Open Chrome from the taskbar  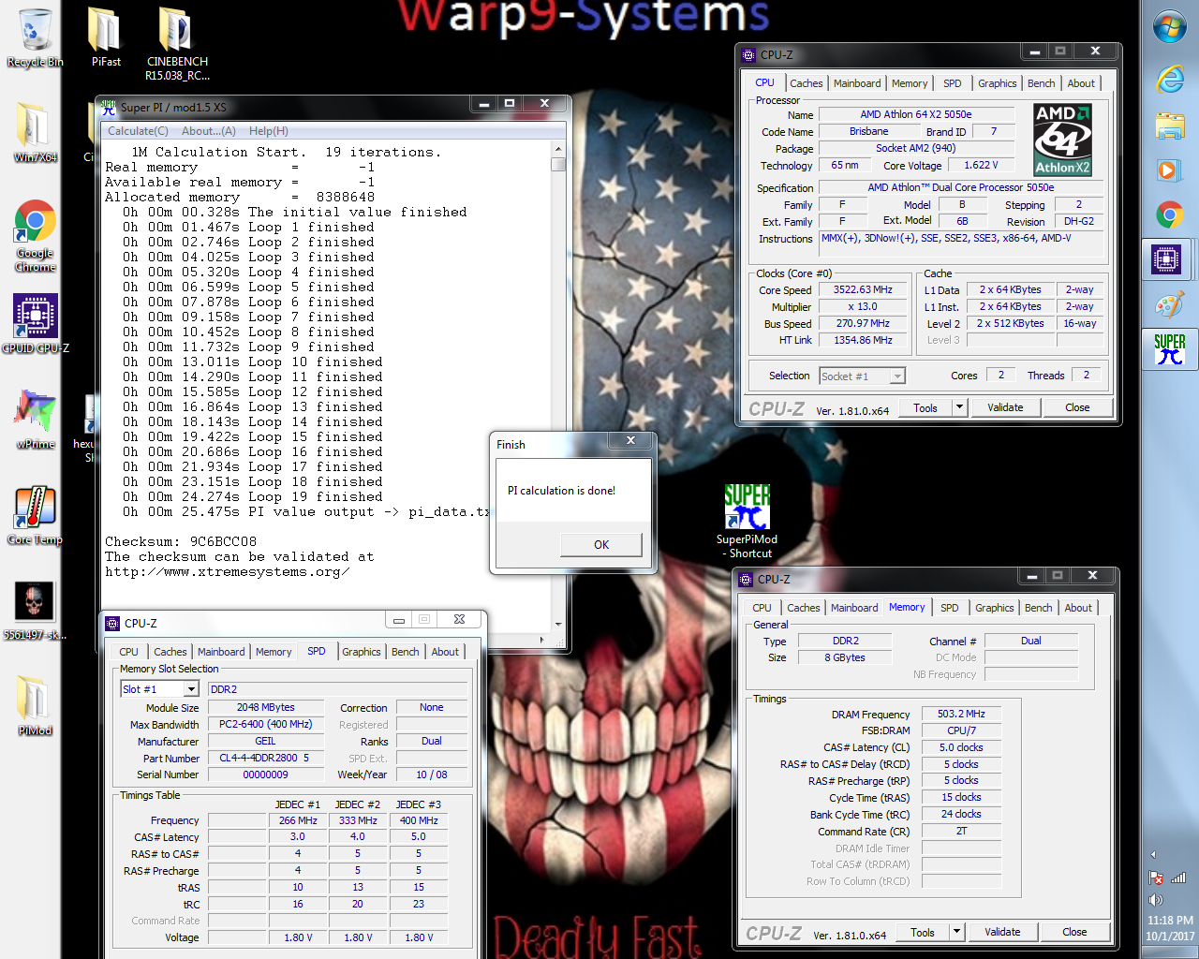click(1169, 215)
